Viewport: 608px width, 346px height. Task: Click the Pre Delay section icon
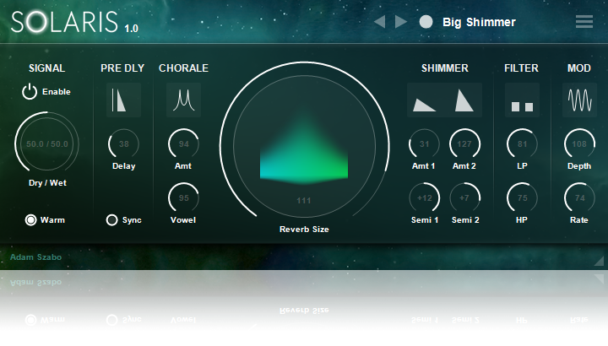tap(123, 100)
